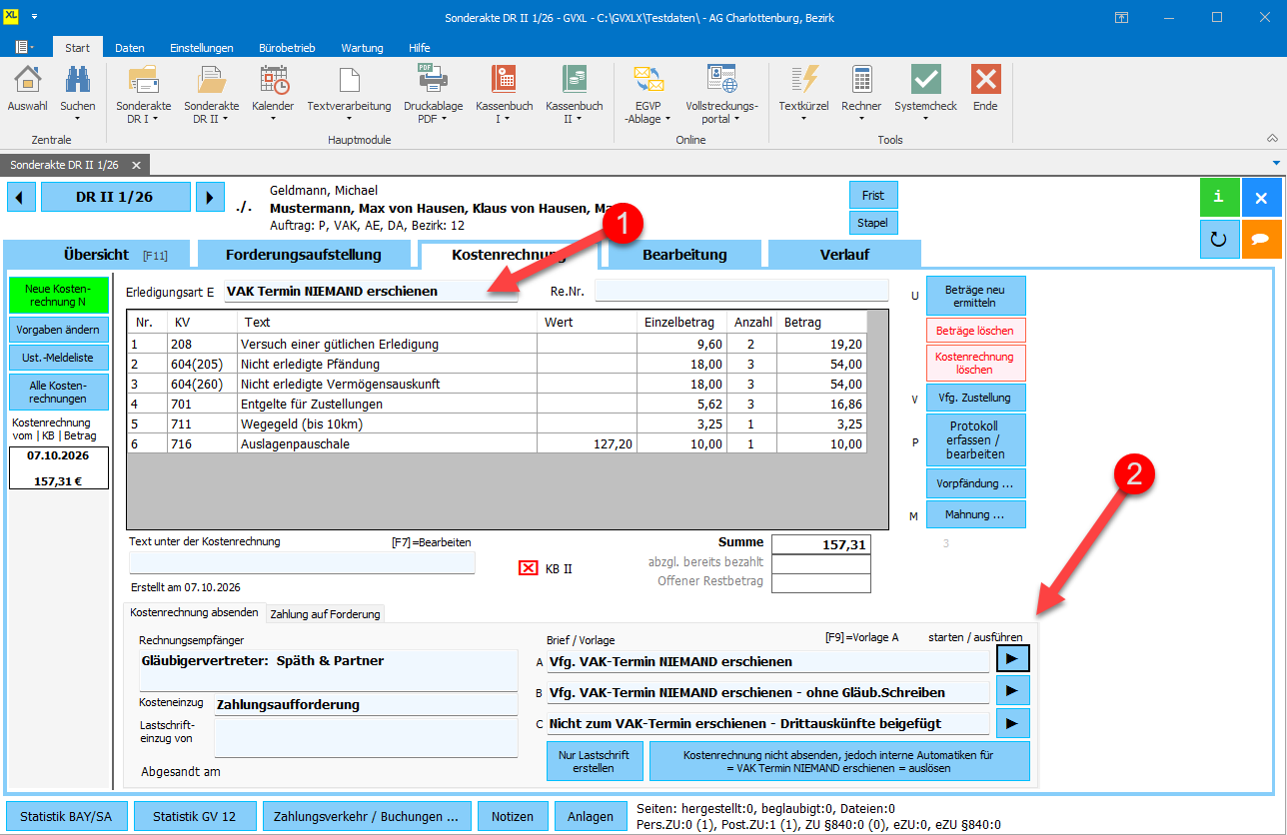The image size is (1287, 835).
Task: Open the Kassenbuch II module
Action: pyautogui.click(x=574, y=93)
